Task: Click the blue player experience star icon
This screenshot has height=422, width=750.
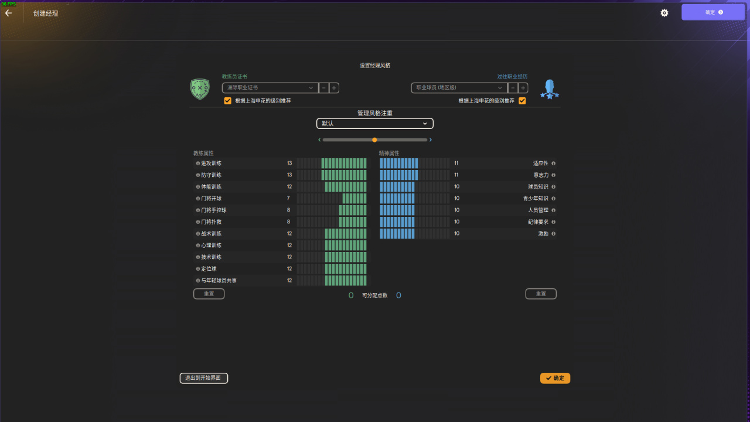Action: [550, 89]
